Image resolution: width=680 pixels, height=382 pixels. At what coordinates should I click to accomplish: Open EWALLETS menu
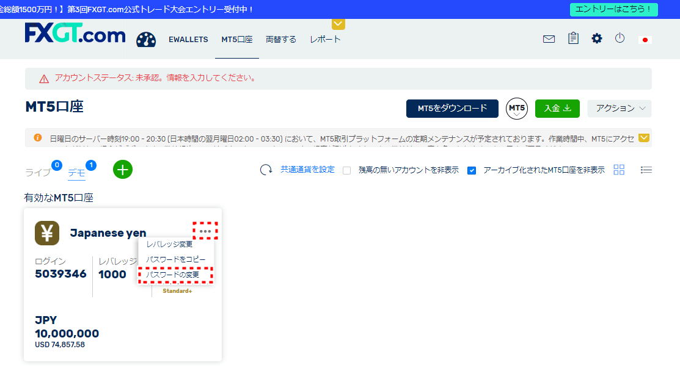[x=188, y=40]
